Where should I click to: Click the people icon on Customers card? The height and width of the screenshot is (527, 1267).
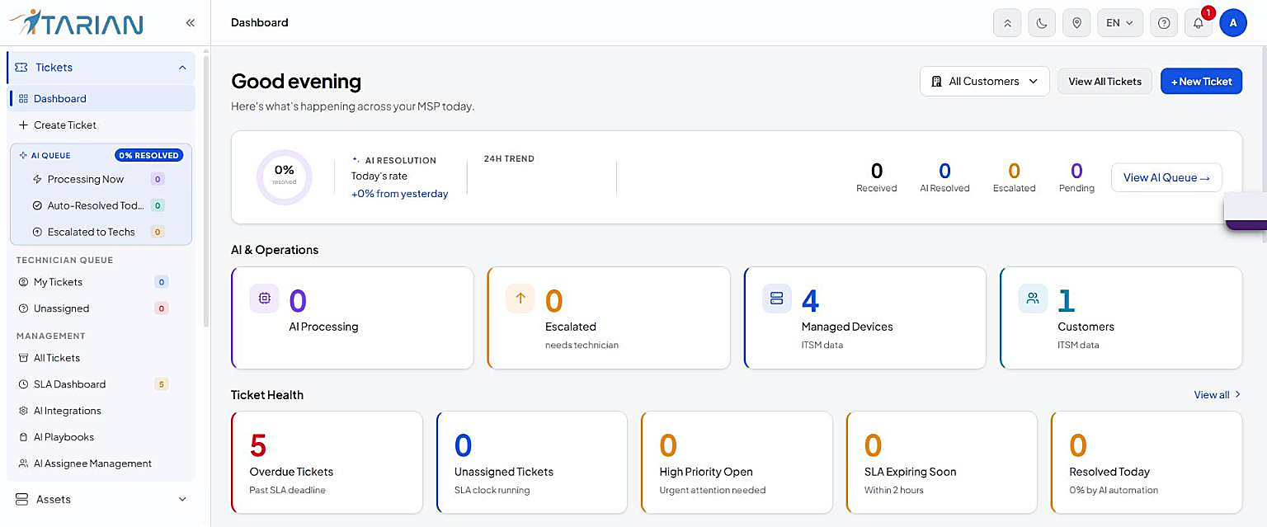1033,299
